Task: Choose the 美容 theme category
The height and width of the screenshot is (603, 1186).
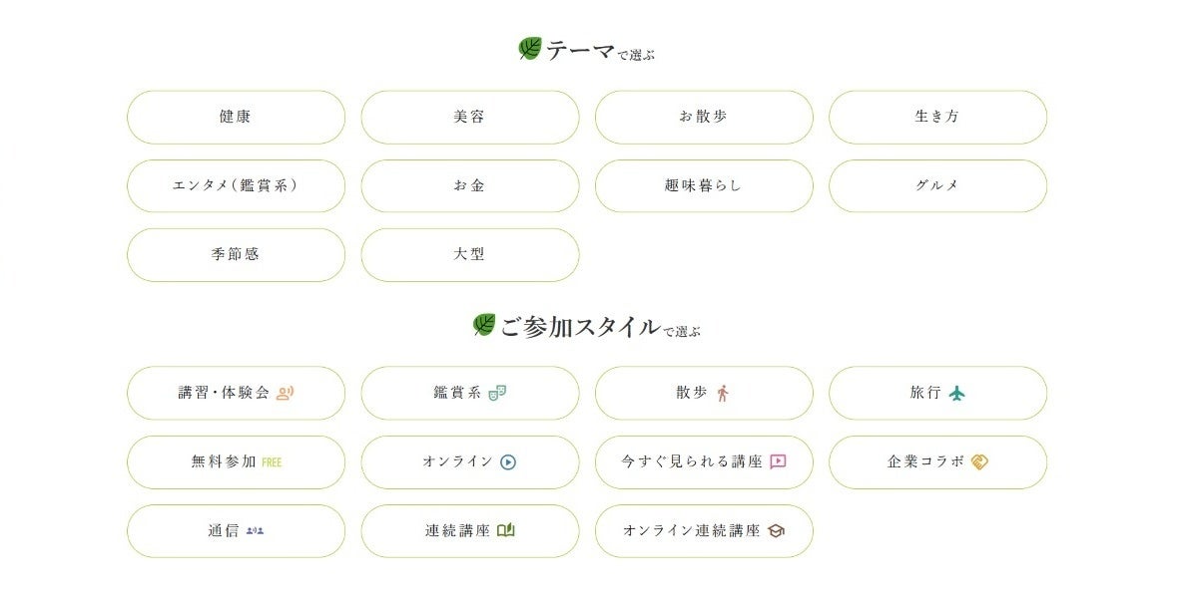Action: [469, 117]
